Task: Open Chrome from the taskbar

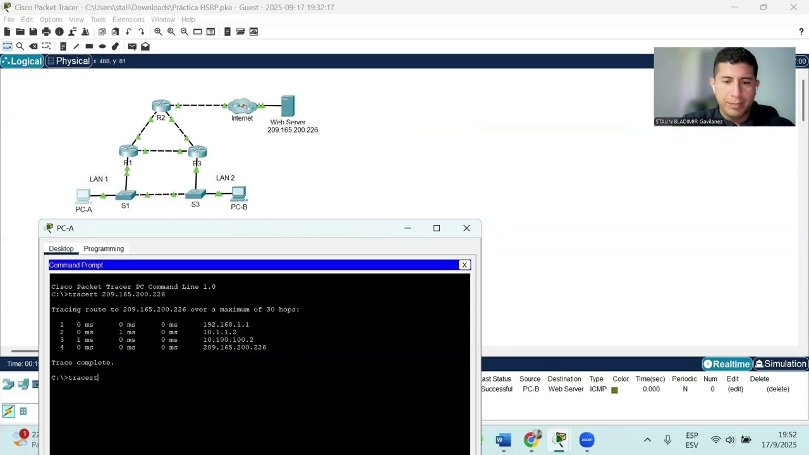Action: 532,440
